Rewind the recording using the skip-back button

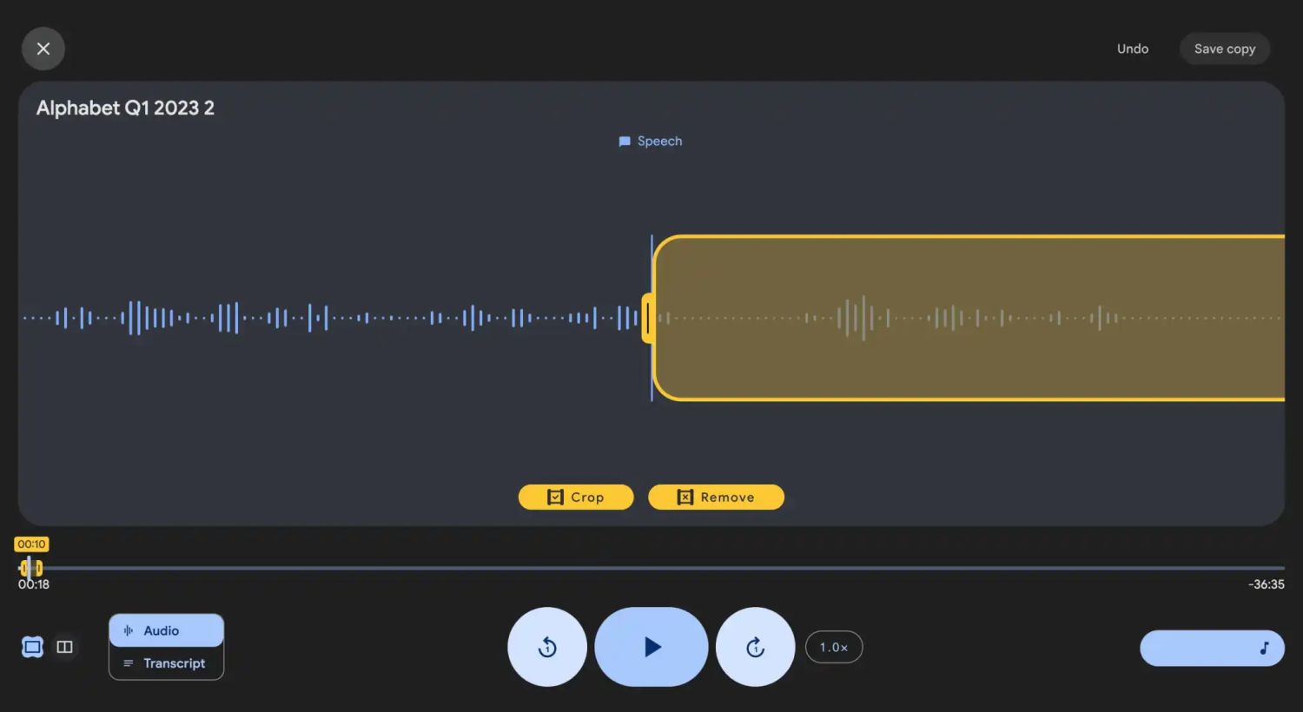547,647
